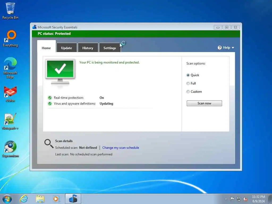Launch Windows Media Player from taskbar
The height and width of the screenshot is (204, 272).
(56, 199)
